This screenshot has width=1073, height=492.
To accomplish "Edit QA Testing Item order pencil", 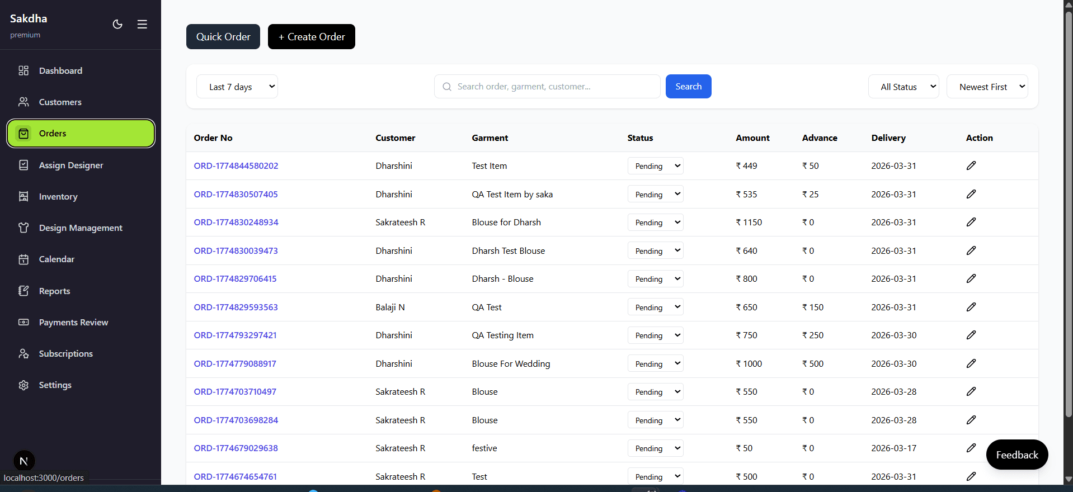I will point(971,335).
